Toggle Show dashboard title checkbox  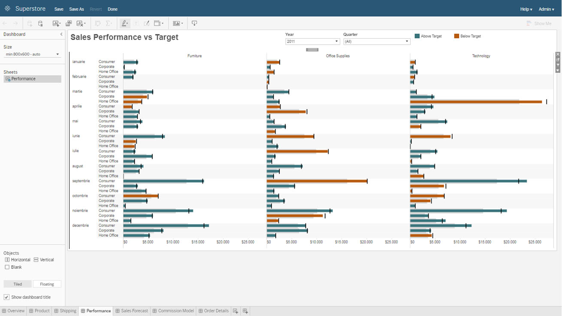[x=6, y=297]
